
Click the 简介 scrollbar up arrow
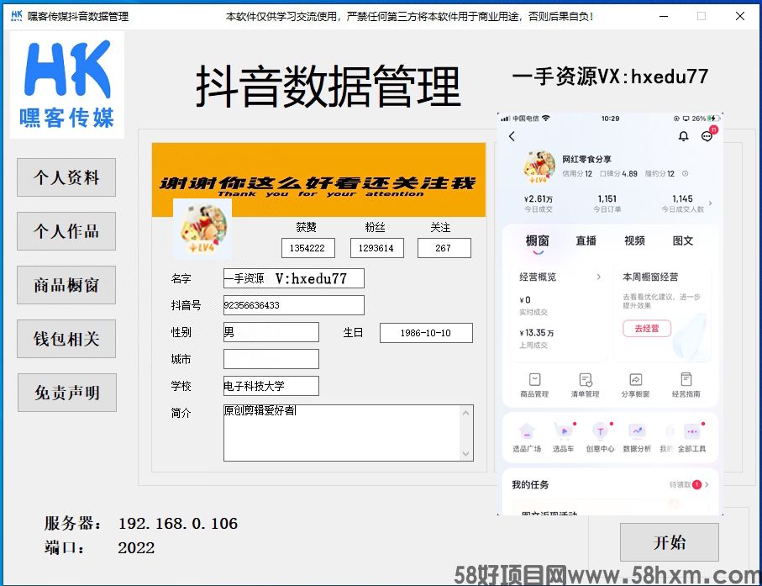(x=465, y=413)
